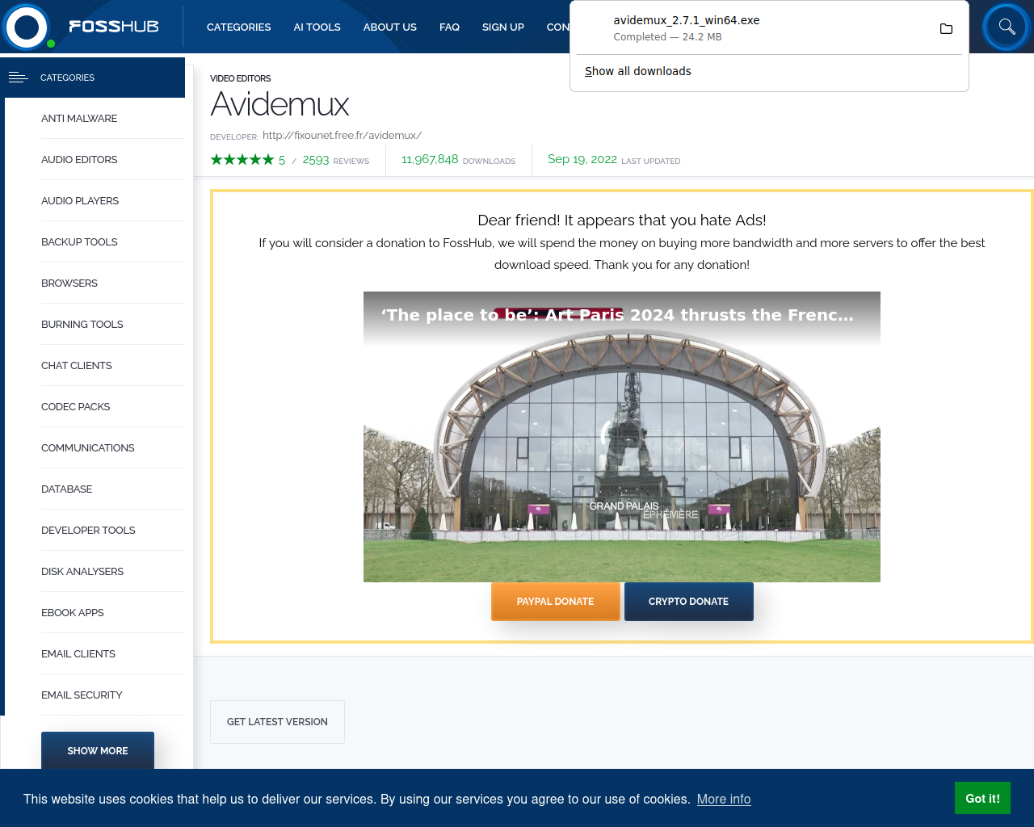This screenshot has width=1034, height=827.
Task: Open Anti Malware category
Action: (x=79, y=118)
